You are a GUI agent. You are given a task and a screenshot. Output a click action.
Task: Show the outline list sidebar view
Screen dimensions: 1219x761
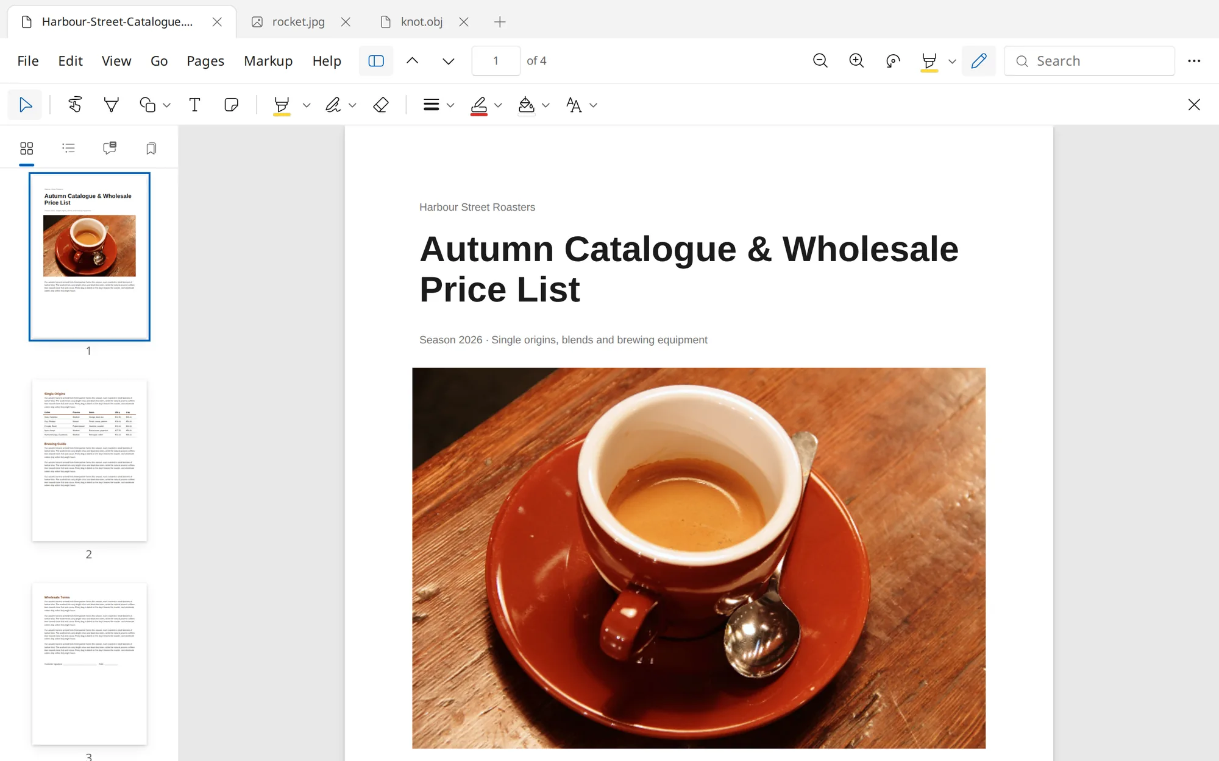tap(68, 148)
